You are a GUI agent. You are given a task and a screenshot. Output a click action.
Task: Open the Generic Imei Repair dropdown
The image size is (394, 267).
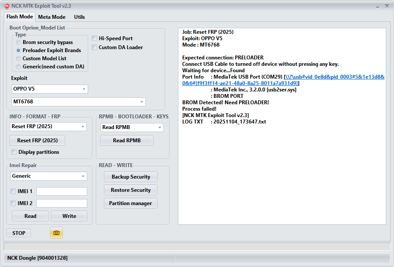pos(49,176)
